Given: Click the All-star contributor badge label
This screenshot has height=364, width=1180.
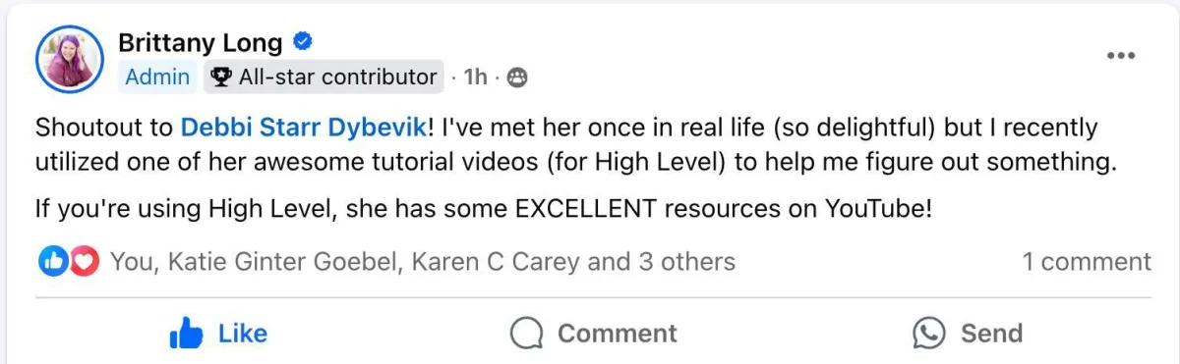Looking at the screenshot, I should coord(337,77).
